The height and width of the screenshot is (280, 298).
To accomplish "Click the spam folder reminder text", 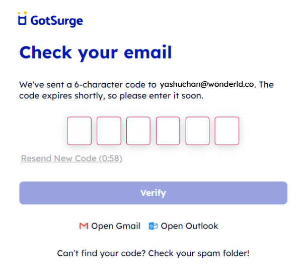I will click(153, 254).
